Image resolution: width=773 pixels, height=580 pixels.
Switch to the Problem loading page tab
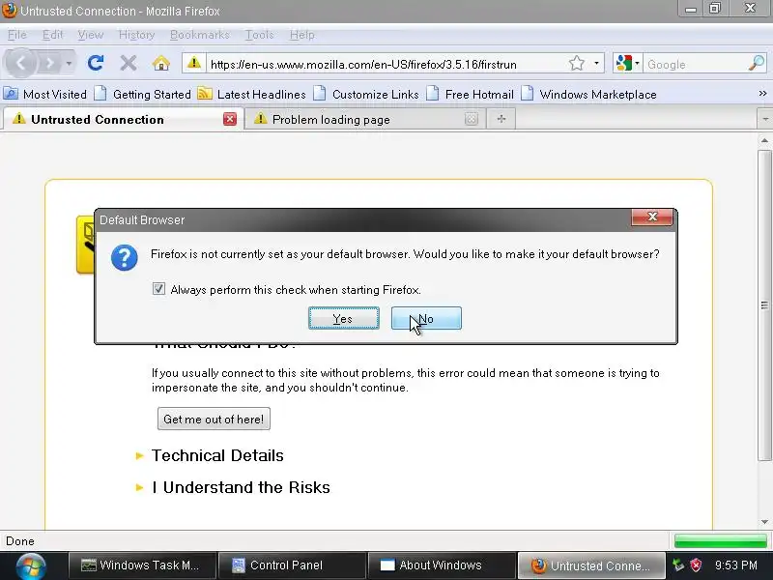click(x=365, y=119)
